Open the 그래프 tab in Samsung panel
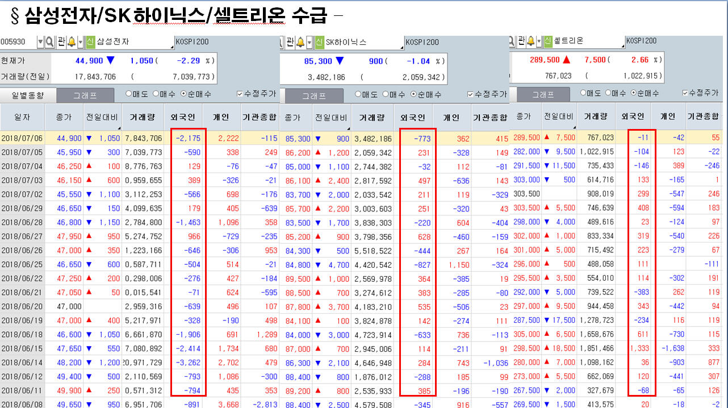728x408 pixels. 85,95
